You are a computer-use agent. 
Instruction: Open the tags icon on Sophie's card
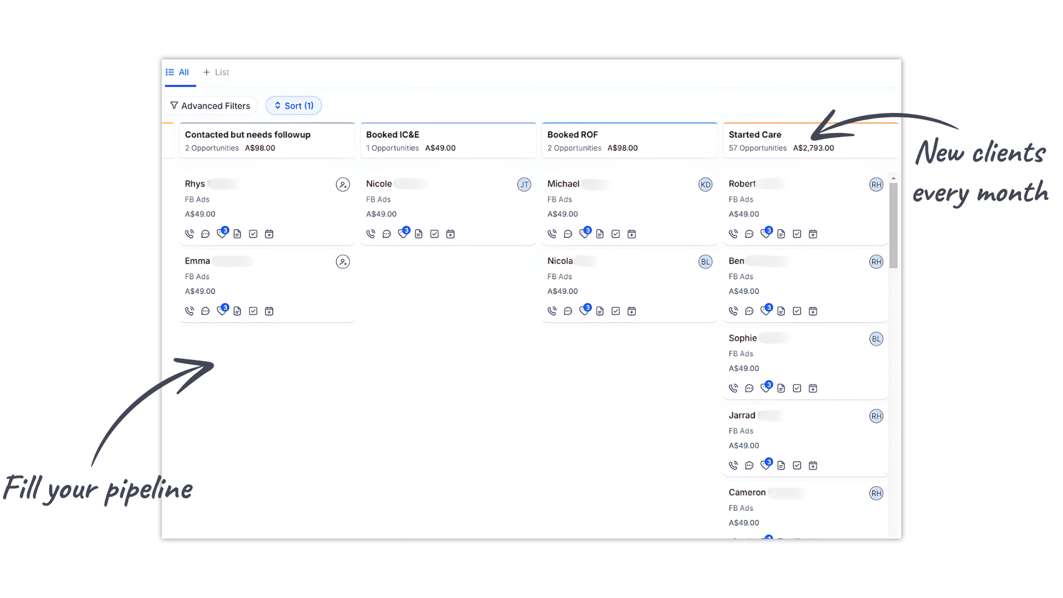(765, 388)
